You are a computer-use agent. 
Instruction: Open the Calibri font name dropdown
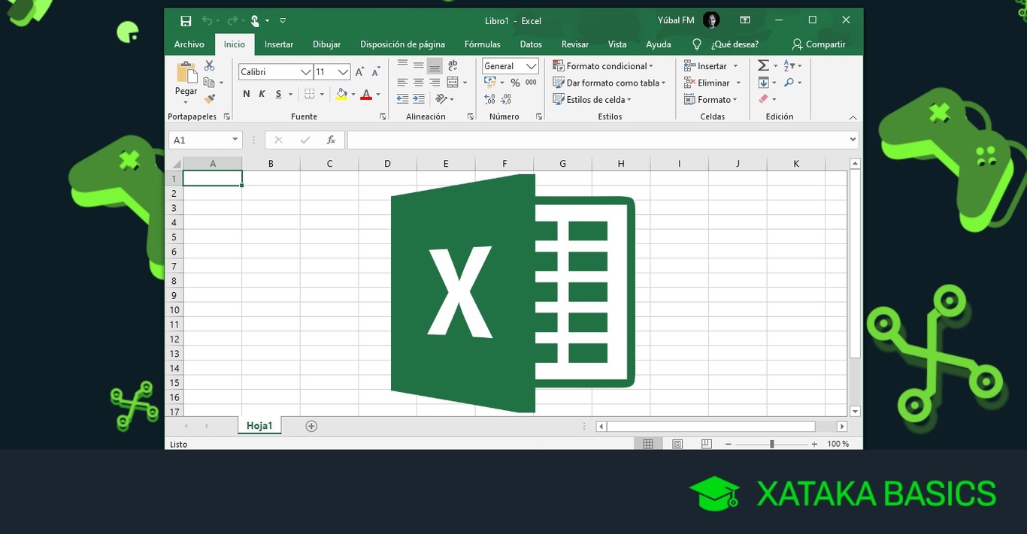pyautogui.click(x=306, y=72)
